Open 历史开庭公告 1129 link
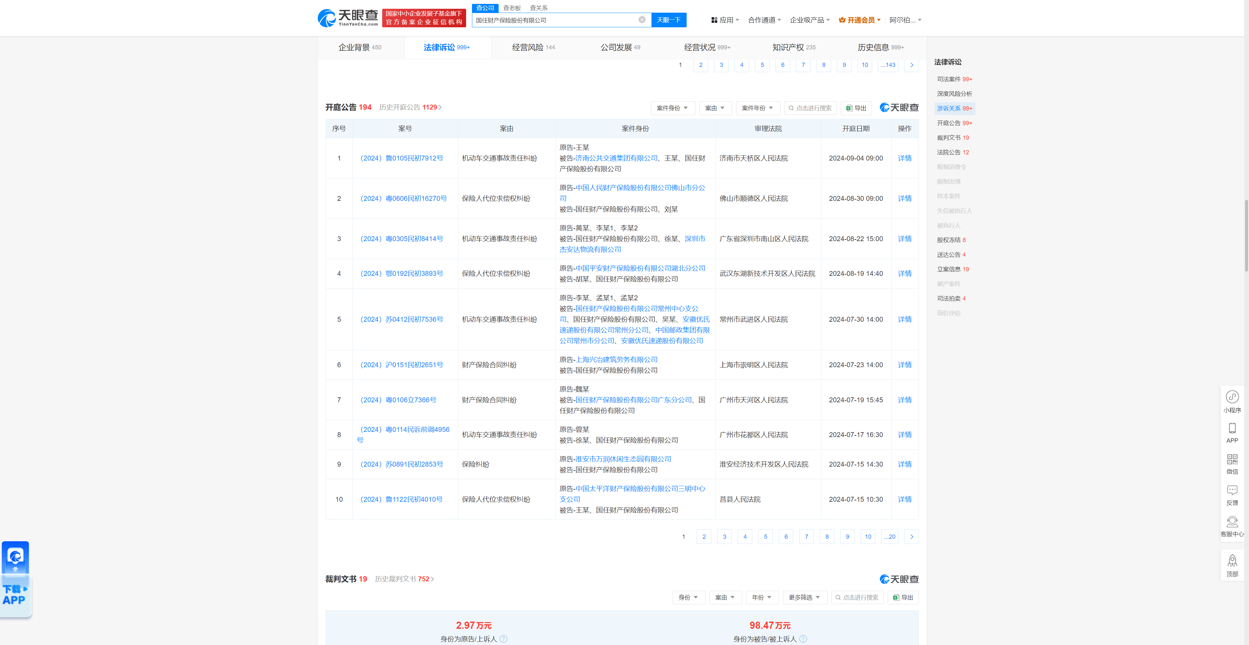1249x645 pixels. coord(410,107)
